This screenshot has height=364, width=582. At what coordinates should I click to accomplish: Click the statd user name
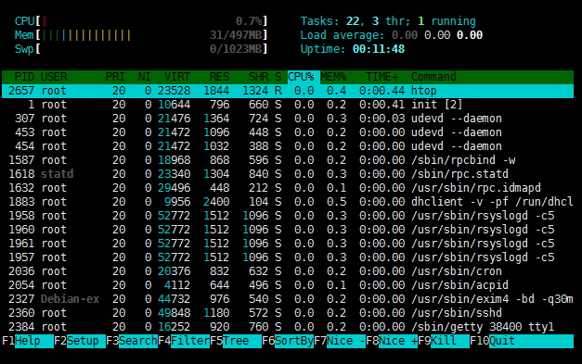pyautogui.click(x=58, y=174)
